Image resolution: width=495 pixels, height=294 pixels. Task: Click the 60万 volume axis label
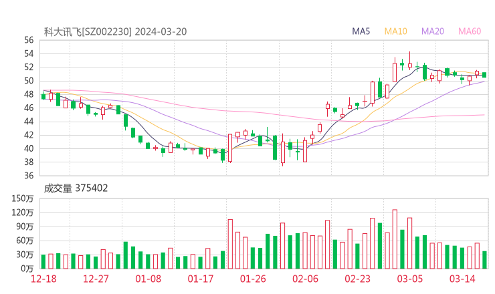click(x=25, y=241)
